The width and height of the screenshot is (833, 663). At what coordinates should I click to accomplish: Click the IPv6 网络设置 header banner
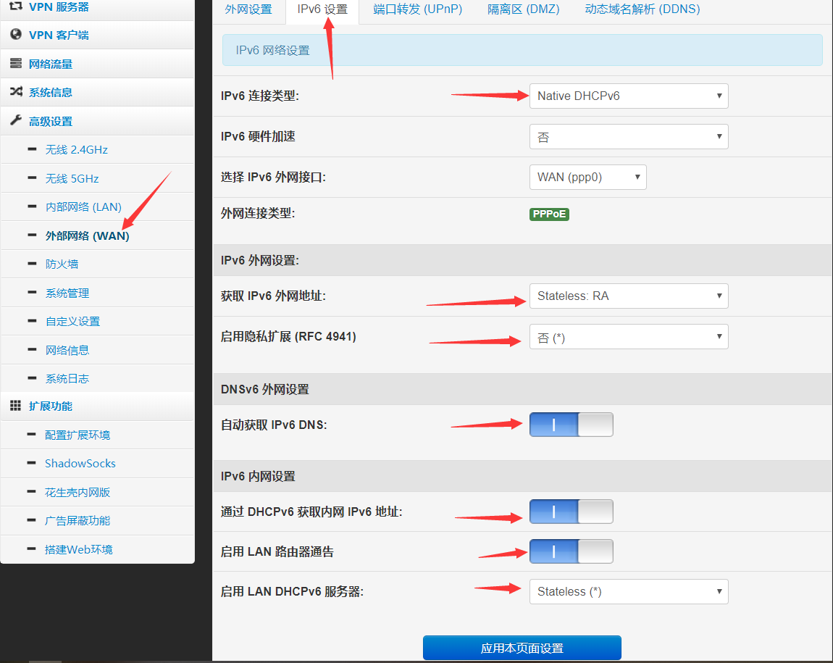click(x=522, y=50)
